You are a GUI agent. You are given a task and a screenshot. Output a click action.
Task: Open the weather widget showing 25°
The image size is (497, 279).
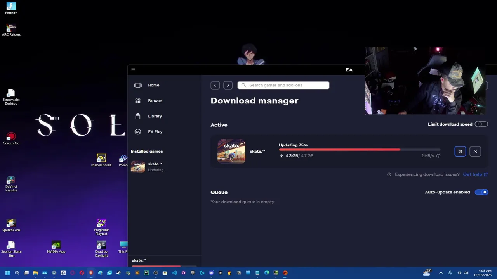tap(427, 272)
